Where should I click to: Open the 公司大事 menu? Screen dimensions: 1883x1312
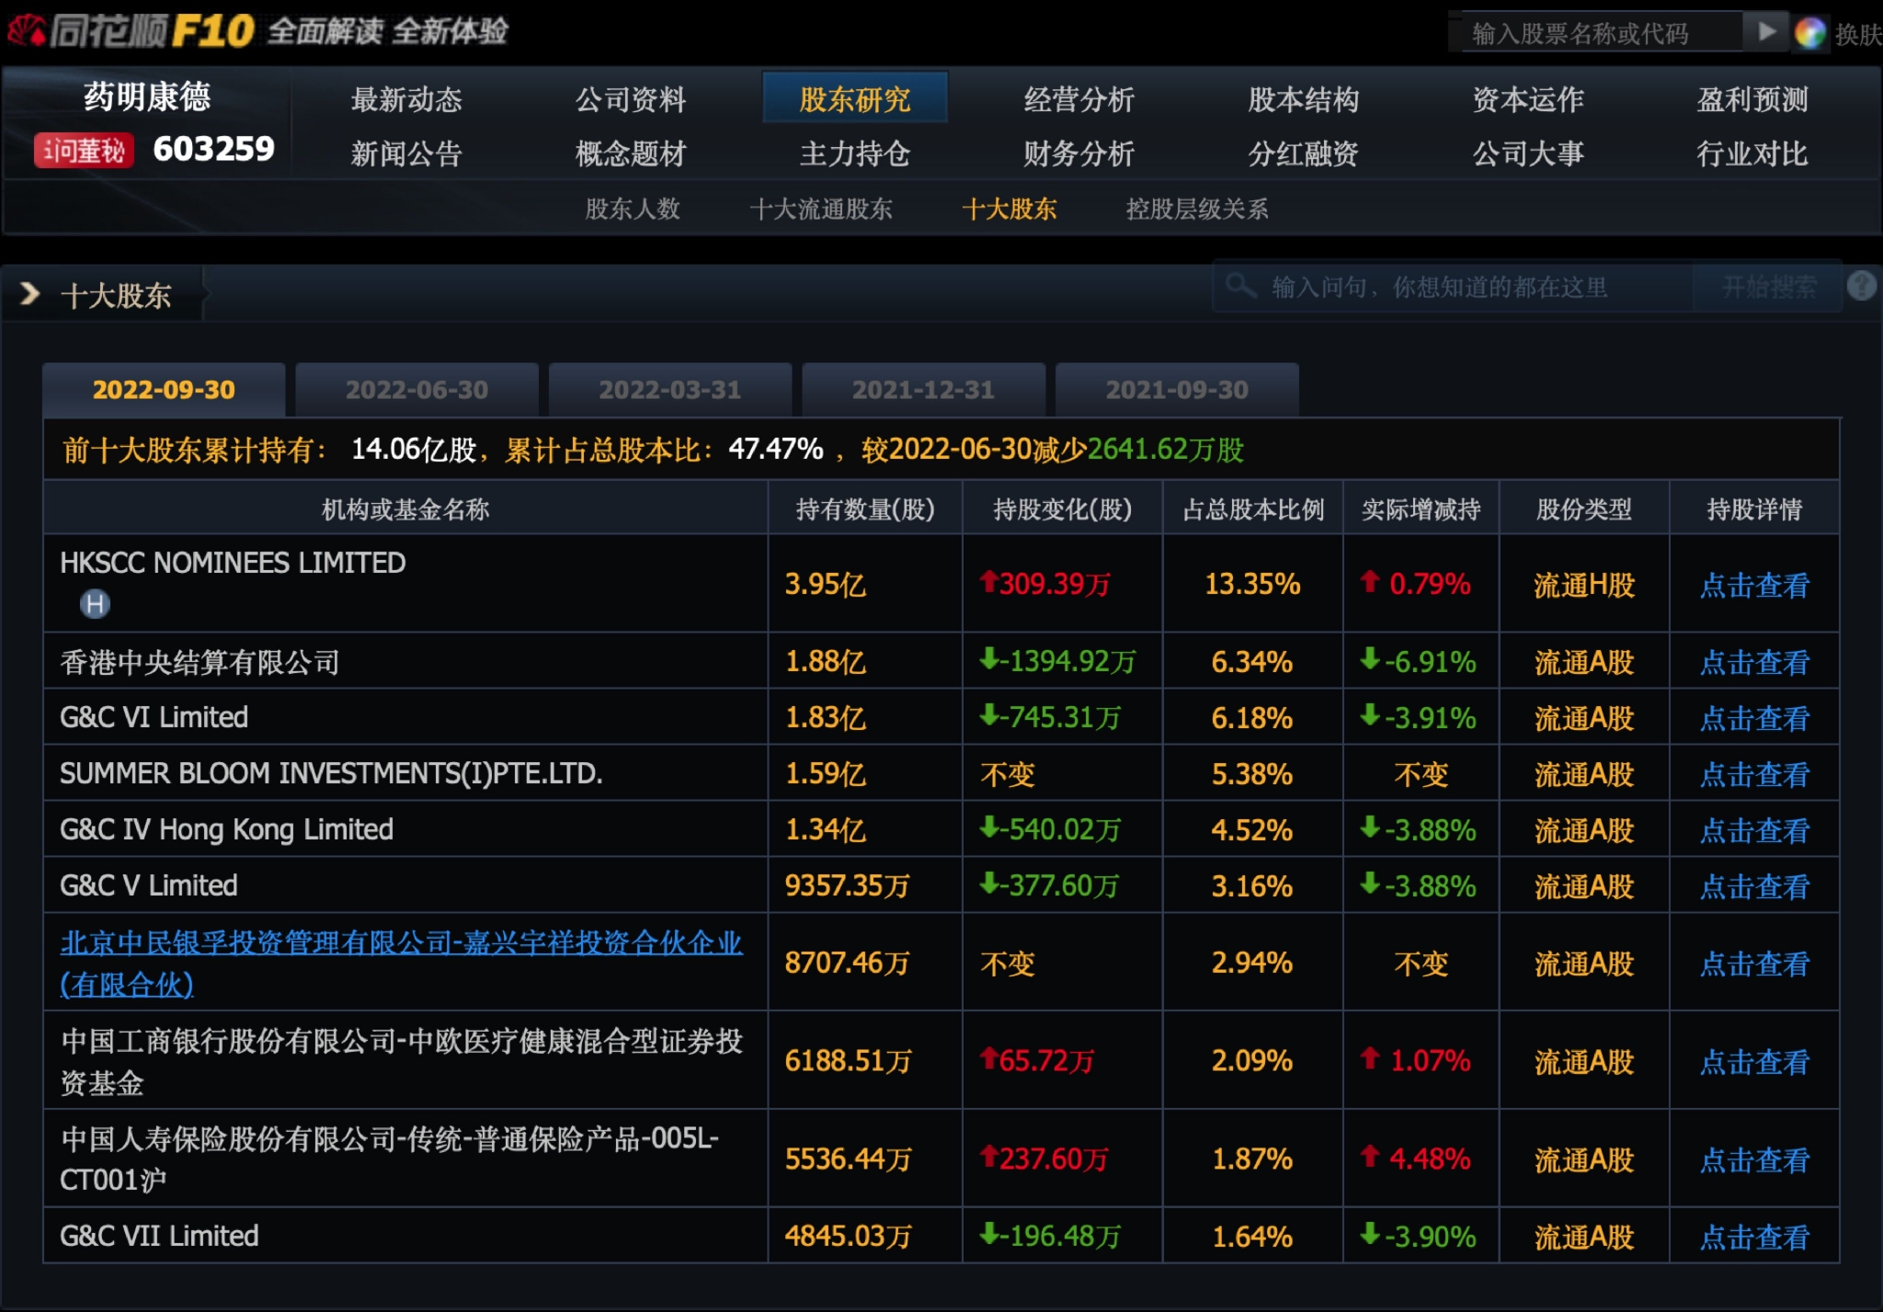click(x=1528, y=154)
